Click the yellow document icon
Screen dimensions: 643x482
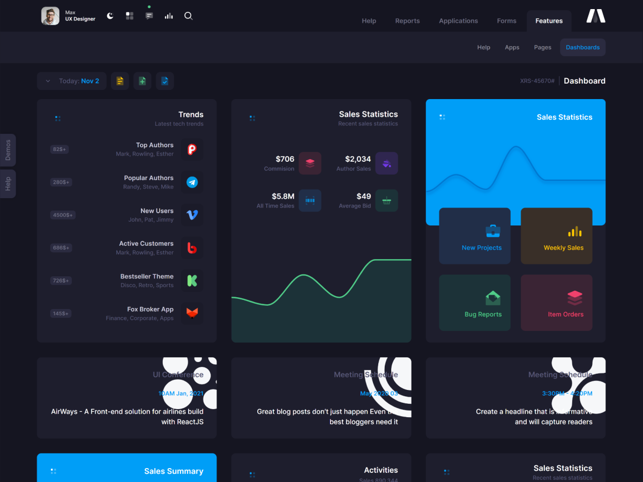coord(120,81)
